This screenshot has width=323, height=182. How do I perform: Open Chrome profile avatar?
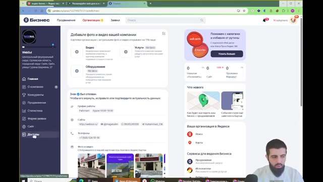tap(293, 11)
